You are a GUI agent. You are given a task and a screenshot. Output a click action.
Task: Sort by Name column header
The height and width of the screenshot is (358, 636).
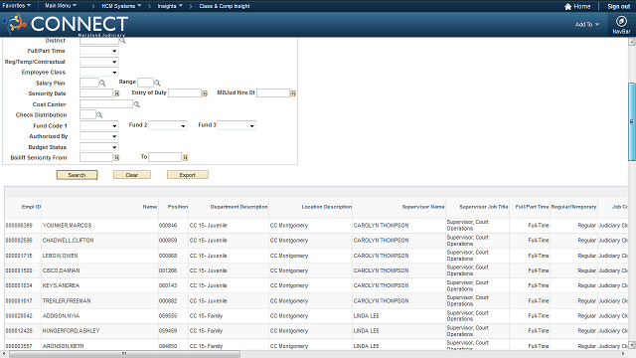click(150, 207)
